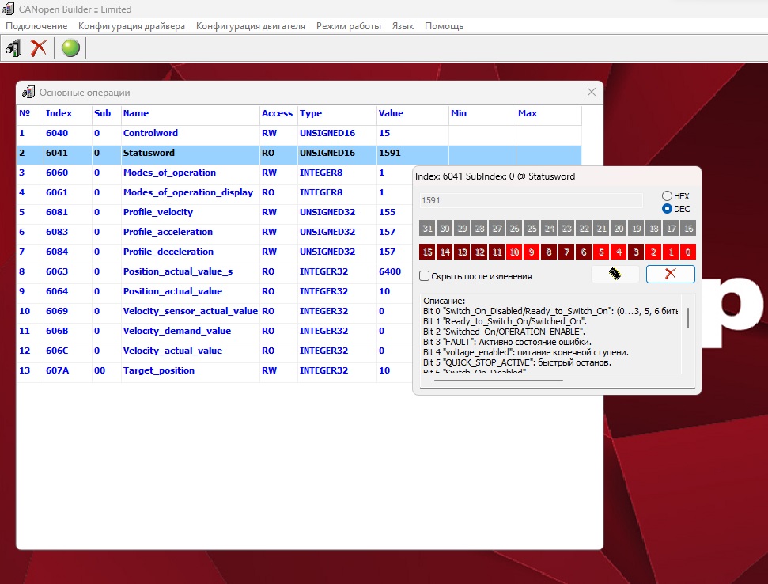Close the Основные операции window
This screenshot has width=768, height=584.
click(591, 92)
